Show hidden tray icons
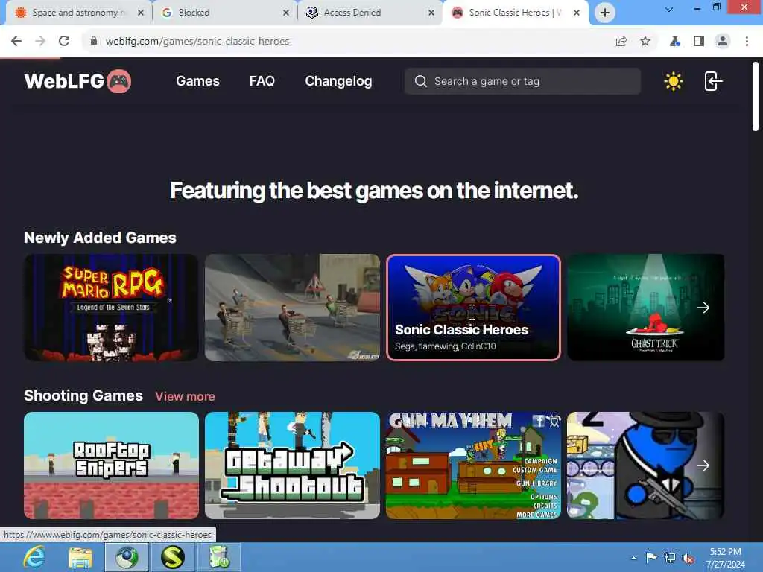The image size is (763, 572). click(633, 558)
